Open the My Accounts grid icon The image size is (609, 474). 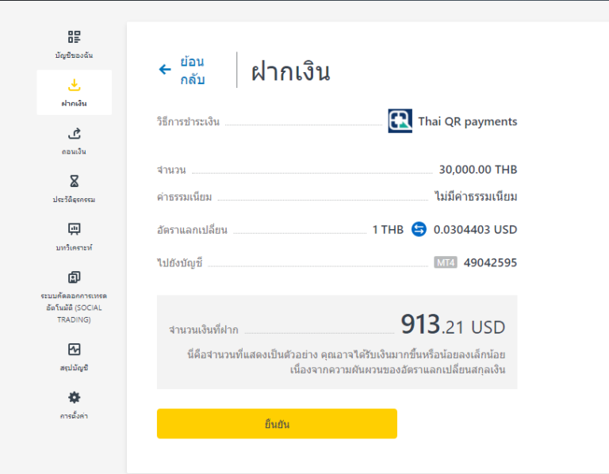click(74, 37)
